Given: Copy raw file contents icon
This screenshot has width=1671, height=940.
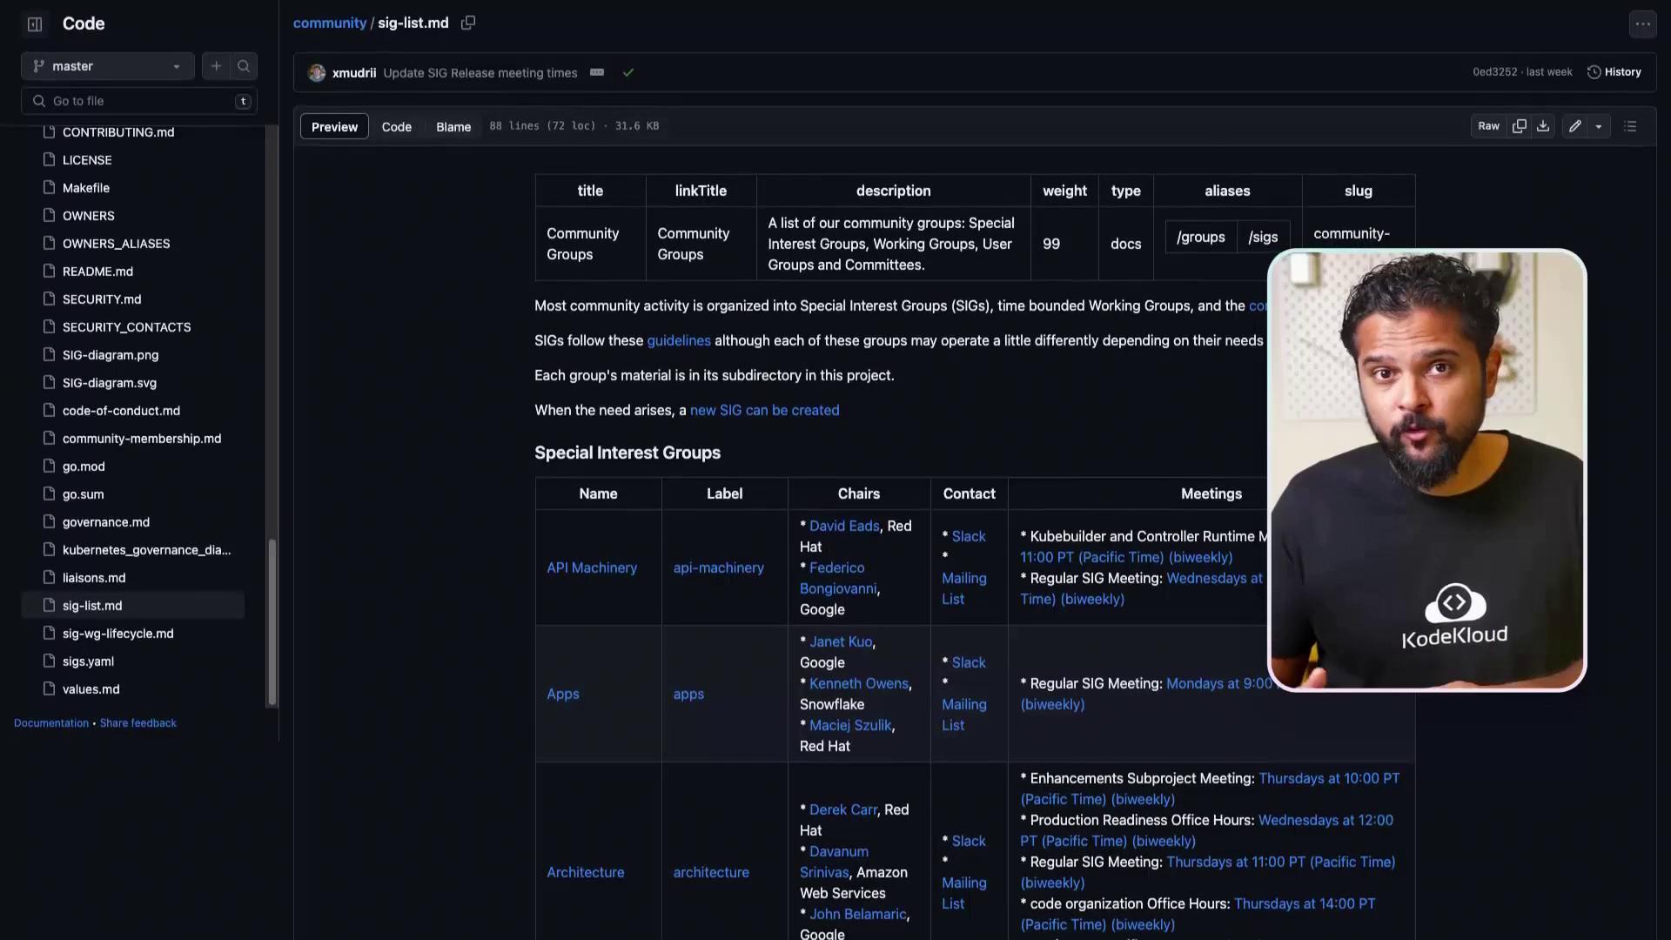Looking at the screenshot, I should tap(1520, 126).
